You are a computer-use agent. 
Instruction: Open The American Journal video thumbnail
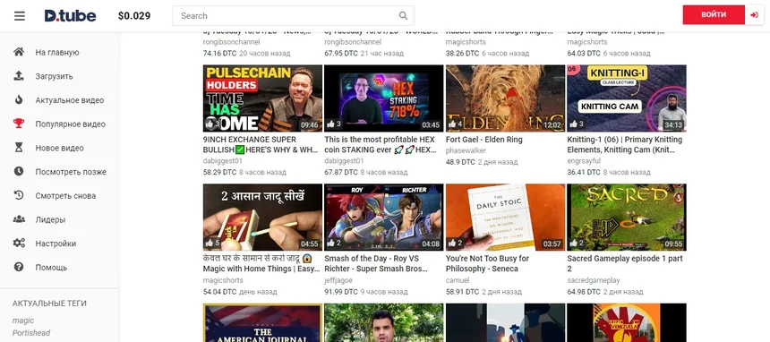262,322
